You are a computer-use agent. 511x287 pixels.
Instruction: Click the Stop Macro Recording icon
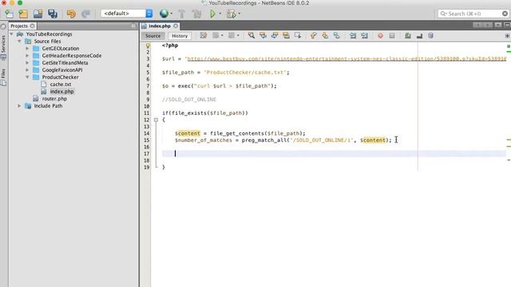coord(392,35)
